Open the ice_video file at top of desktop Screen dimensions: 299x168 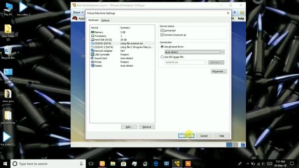coord(24,8)
